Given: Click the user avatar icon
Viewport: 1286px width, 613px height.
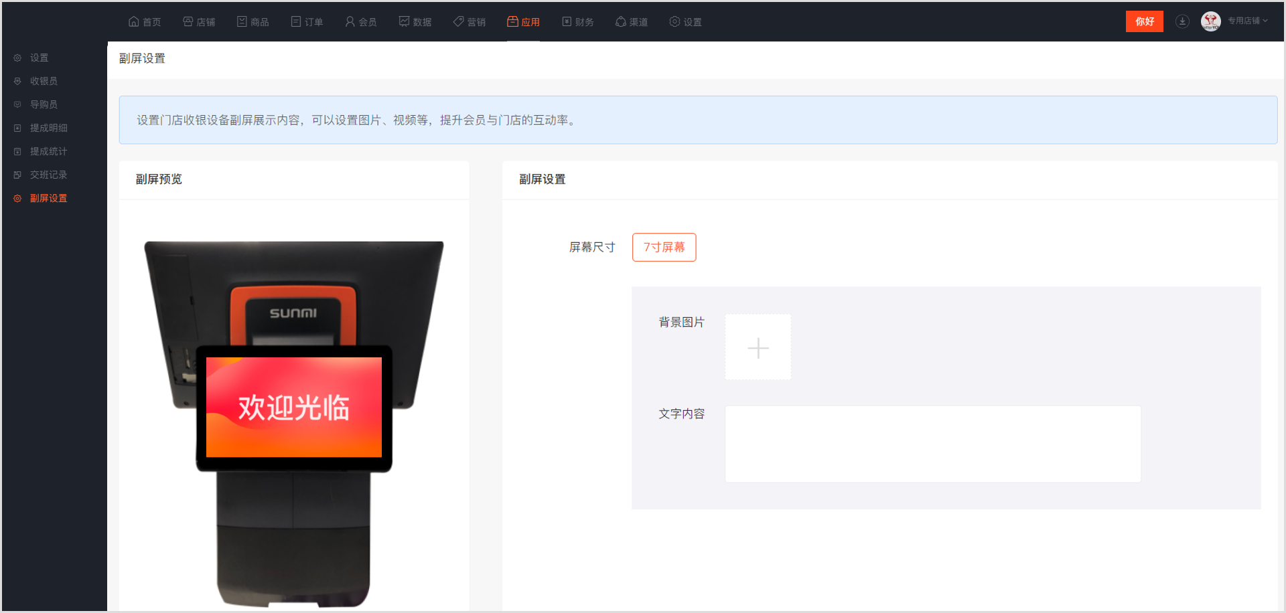Looking at the screenshot, I should click(x=1210, y=21).
